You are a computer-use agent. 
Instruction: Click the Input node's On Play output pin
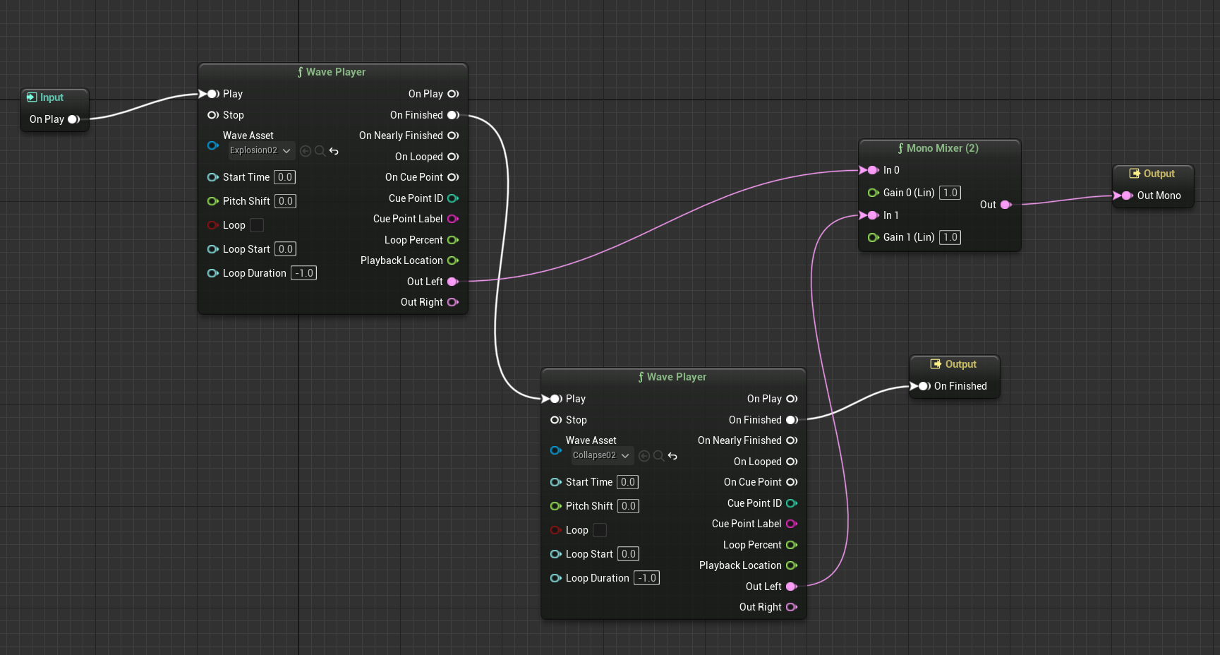[73, 119]
